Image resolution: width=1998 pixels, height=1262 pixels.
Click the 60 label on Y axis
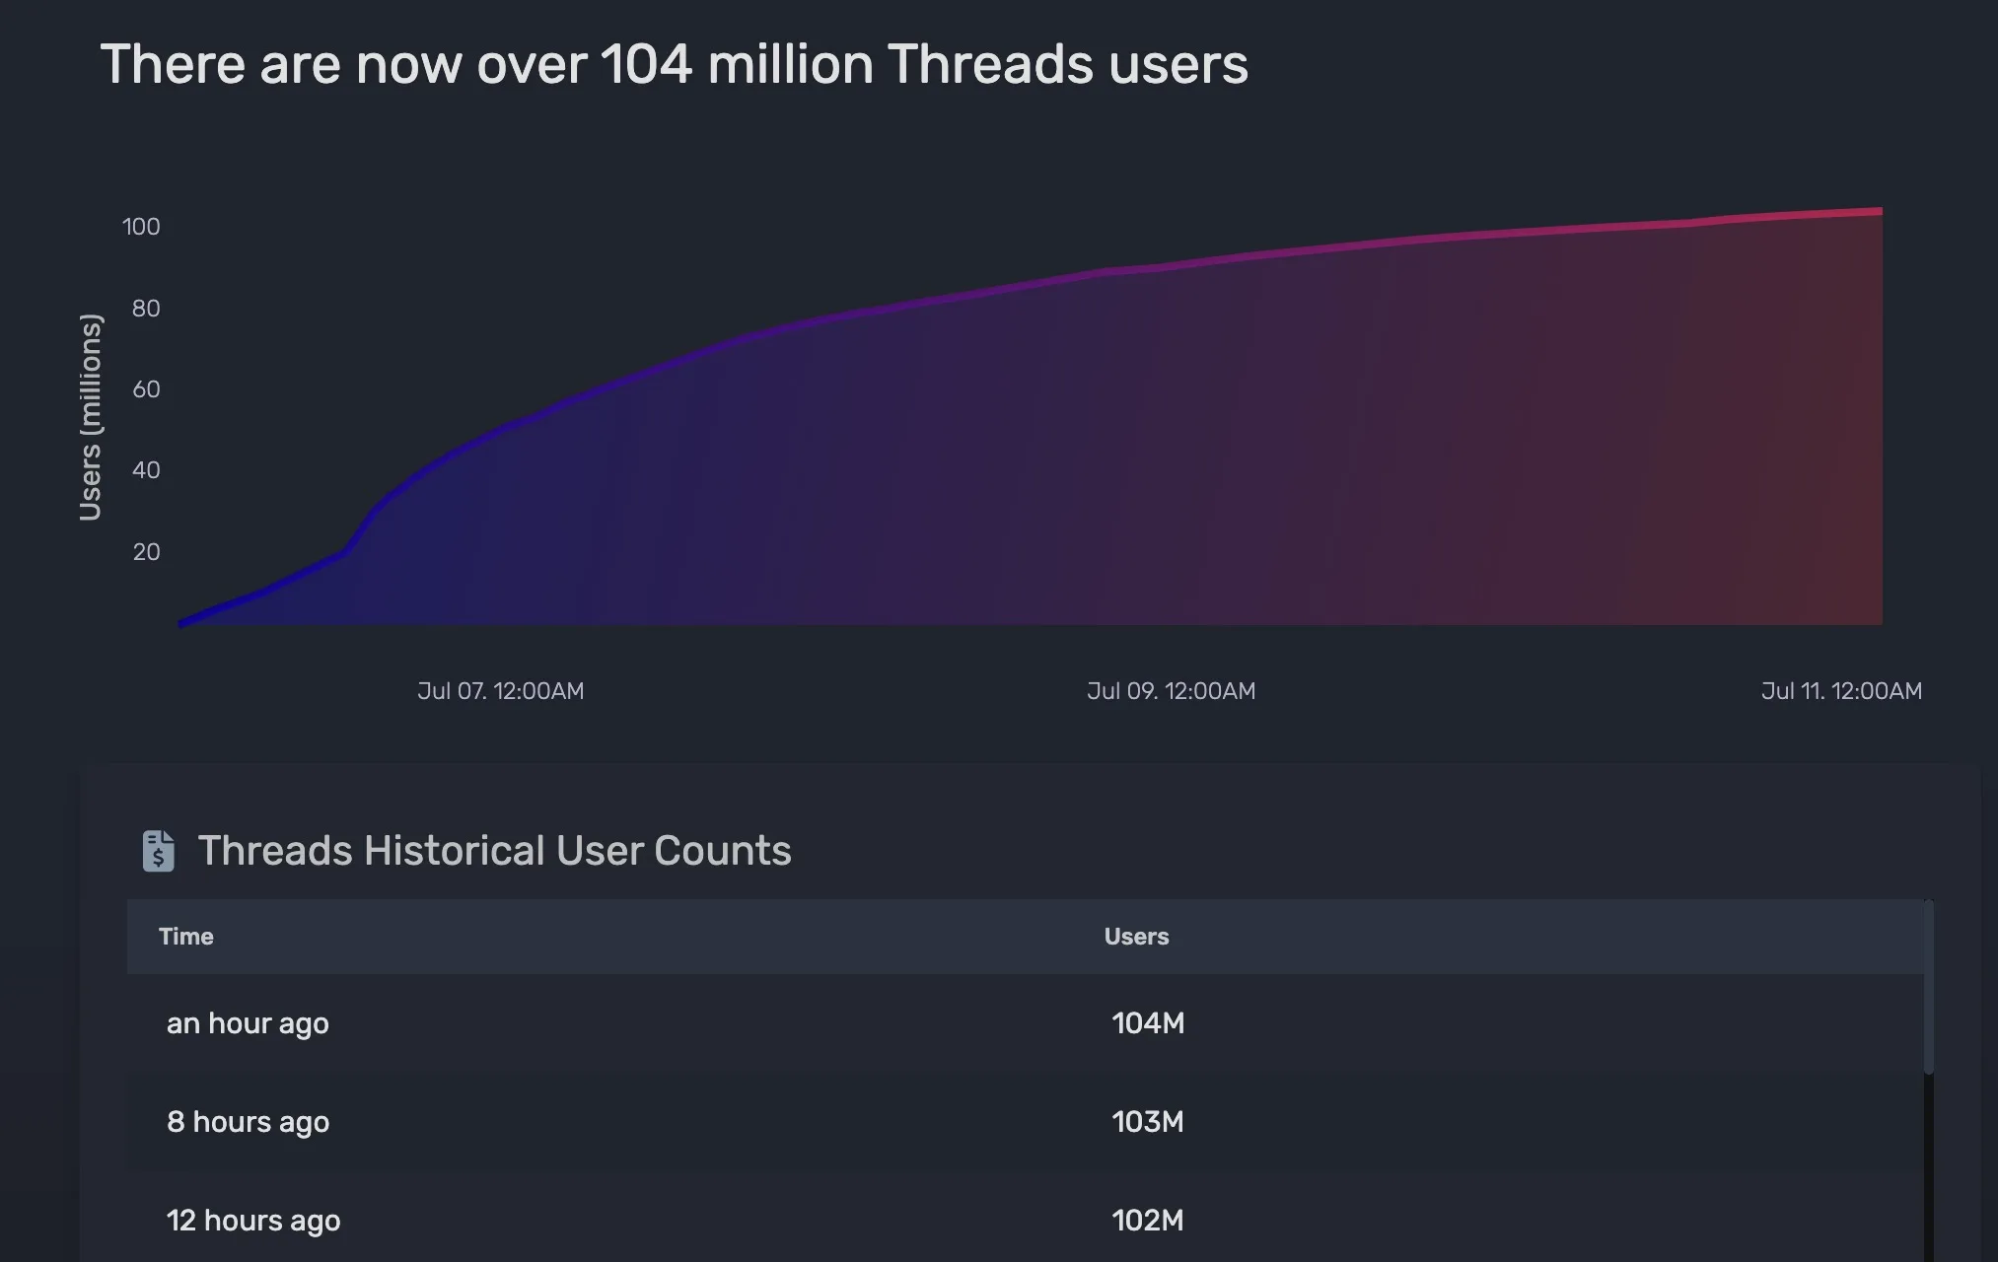(x=146, y=389)
